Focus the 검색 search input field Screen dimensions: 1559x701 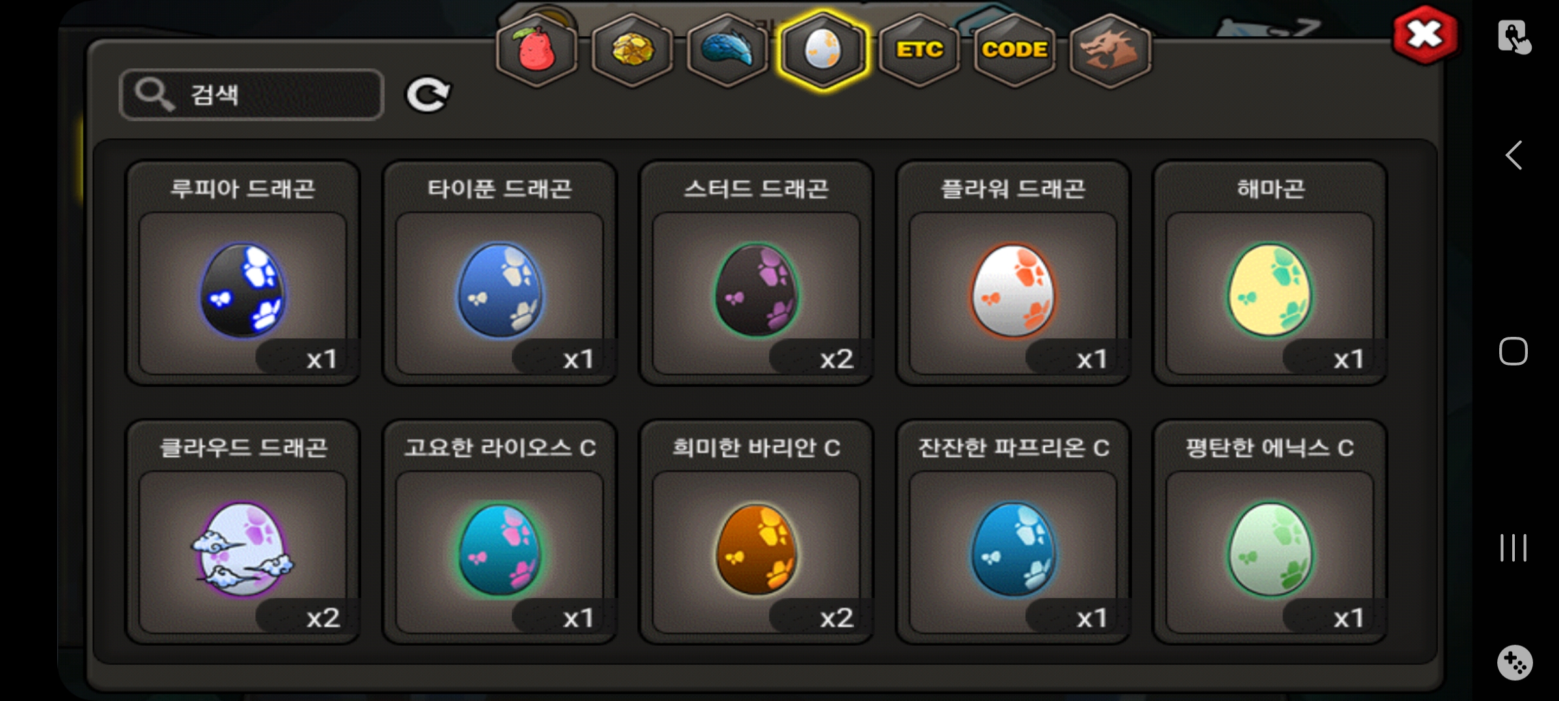[x=251, y=95]
